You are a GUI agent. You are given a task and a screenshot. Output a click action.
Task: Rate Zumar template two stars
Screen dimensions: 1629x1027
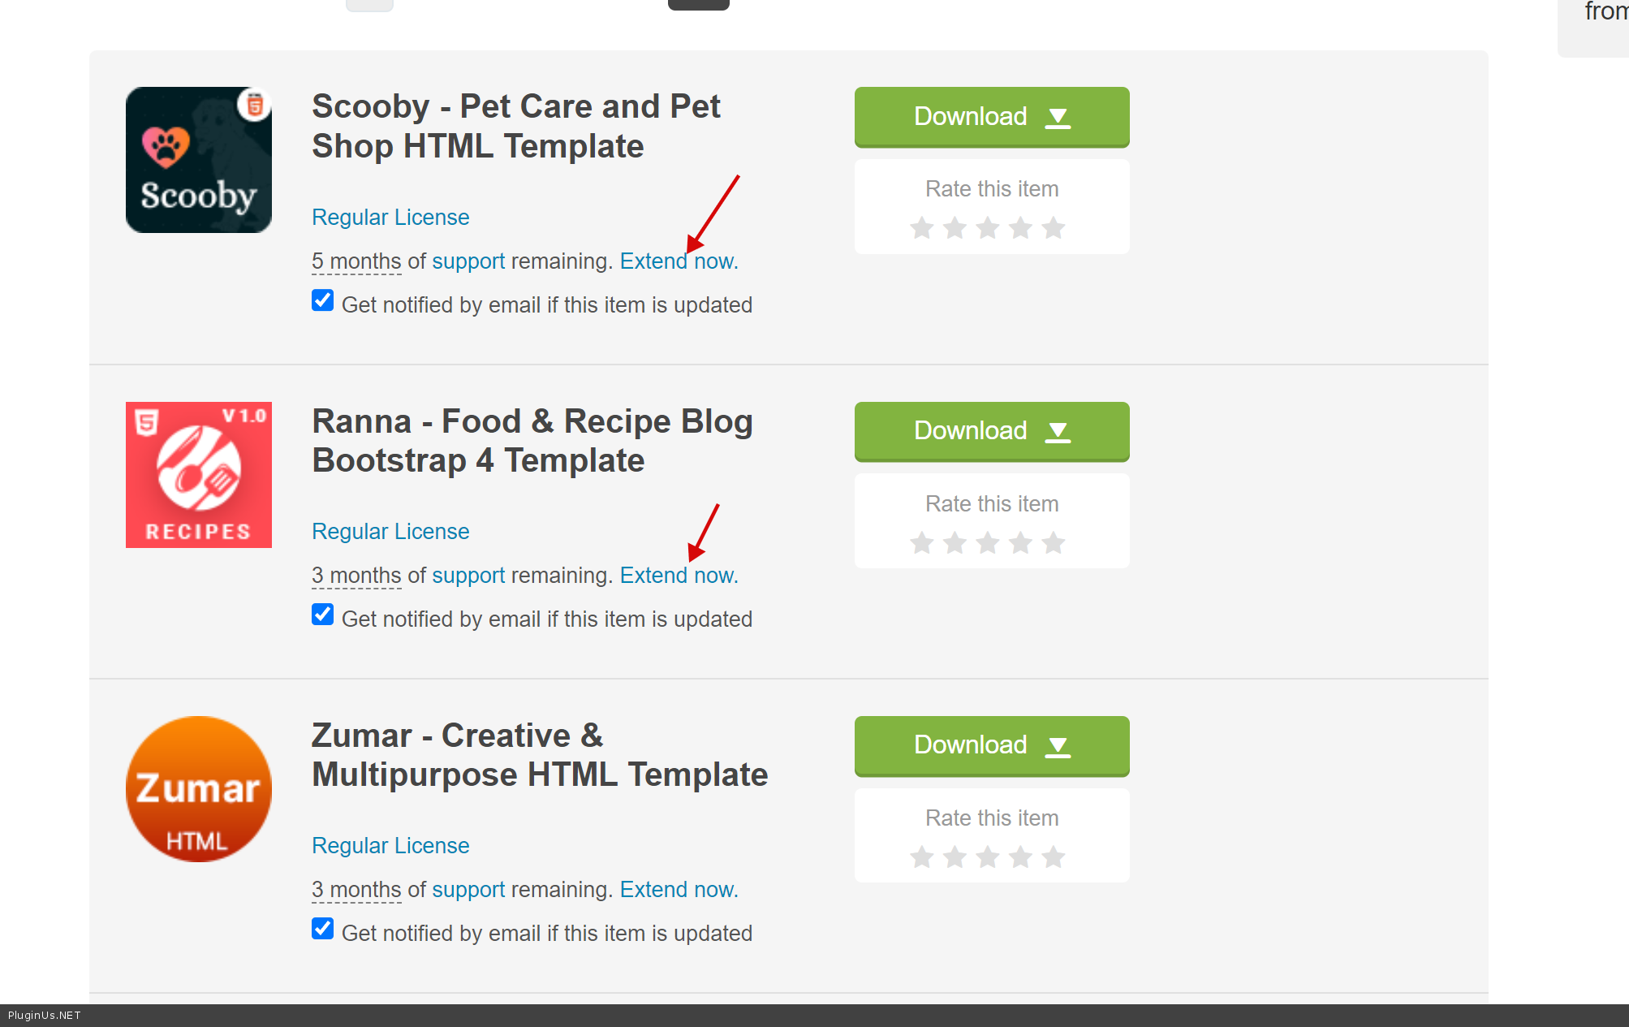click(955, 857)
